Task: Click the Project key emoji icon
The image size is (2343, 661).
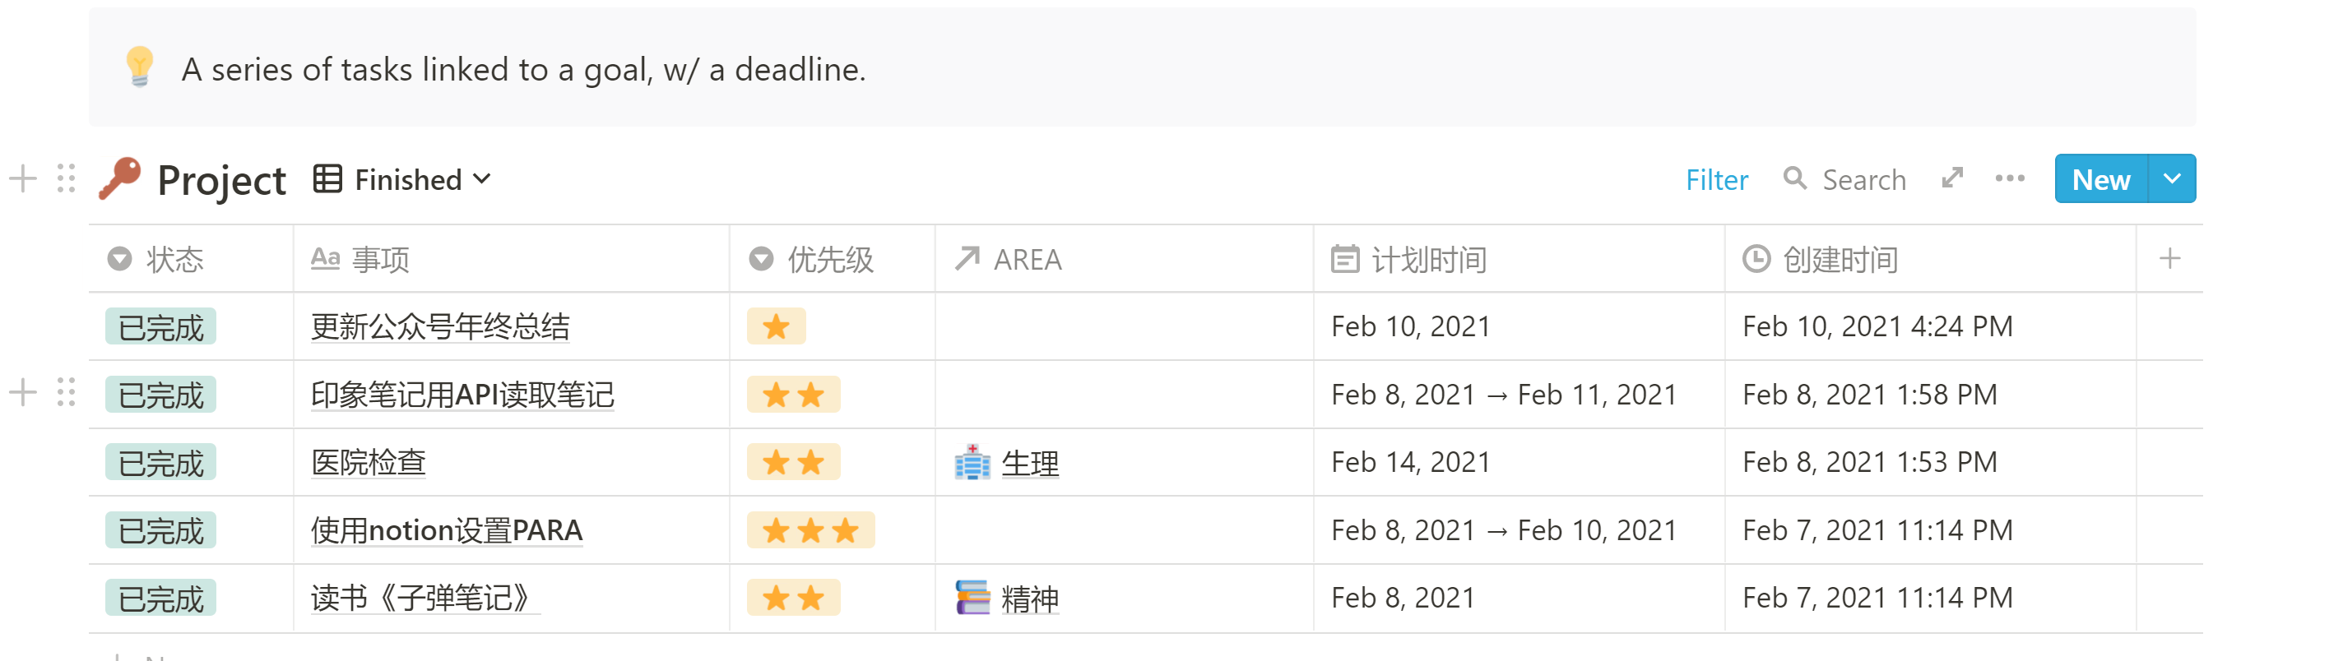Action: [120, 178]
